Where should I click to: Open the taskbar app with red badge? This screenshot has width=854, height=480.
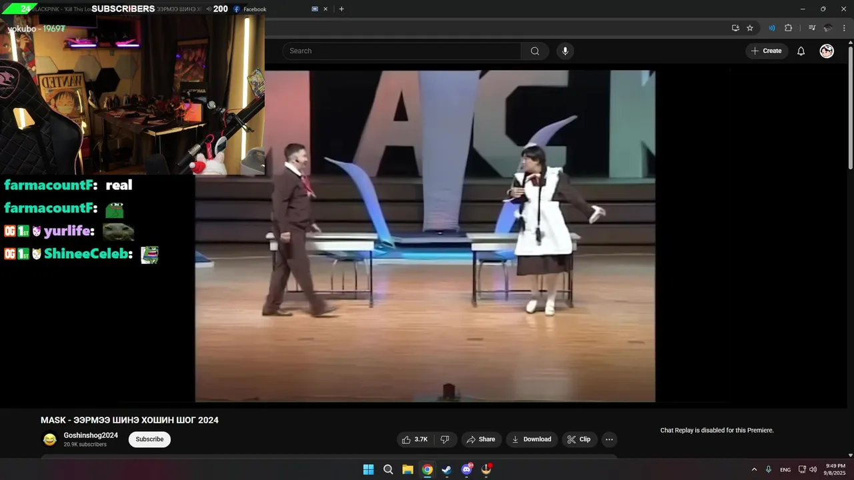[486, 469]
